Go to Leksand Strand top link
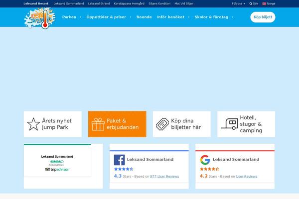Viewport: 299px width, 199px height. click(x=99, y=3)
